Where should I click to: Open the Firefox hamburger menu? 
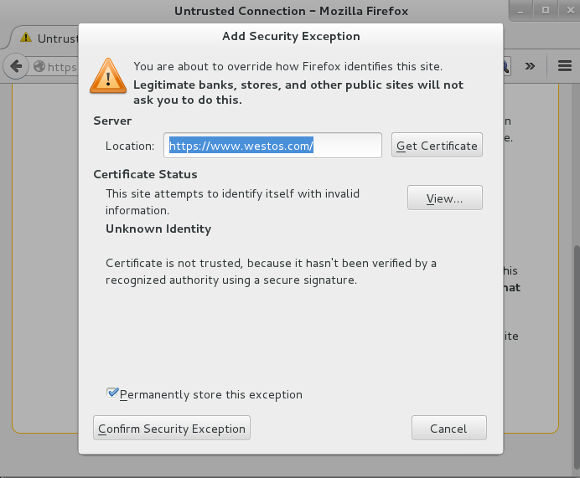[x=564, y=66]
